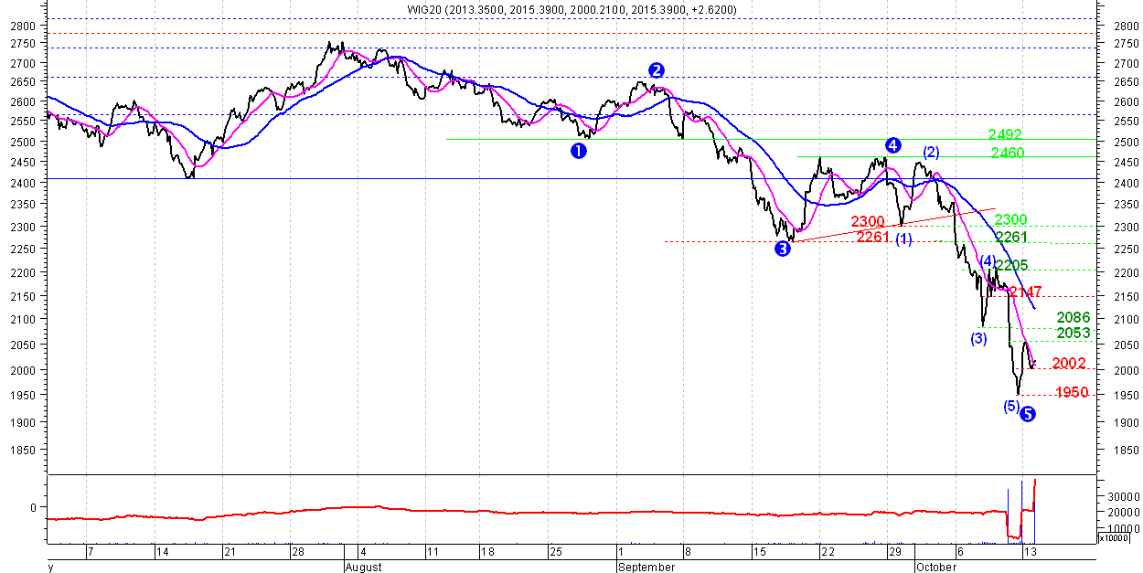
Task: Click the date tick labeled 13
Action: [1030, 552]
